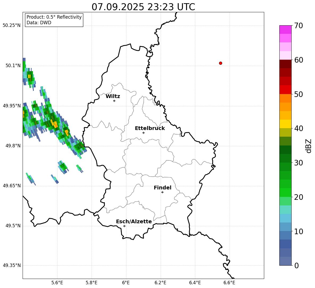Click the dark green colorbar segment above 30
Viewport: 315px width, 288px height.
click(285, 158)
